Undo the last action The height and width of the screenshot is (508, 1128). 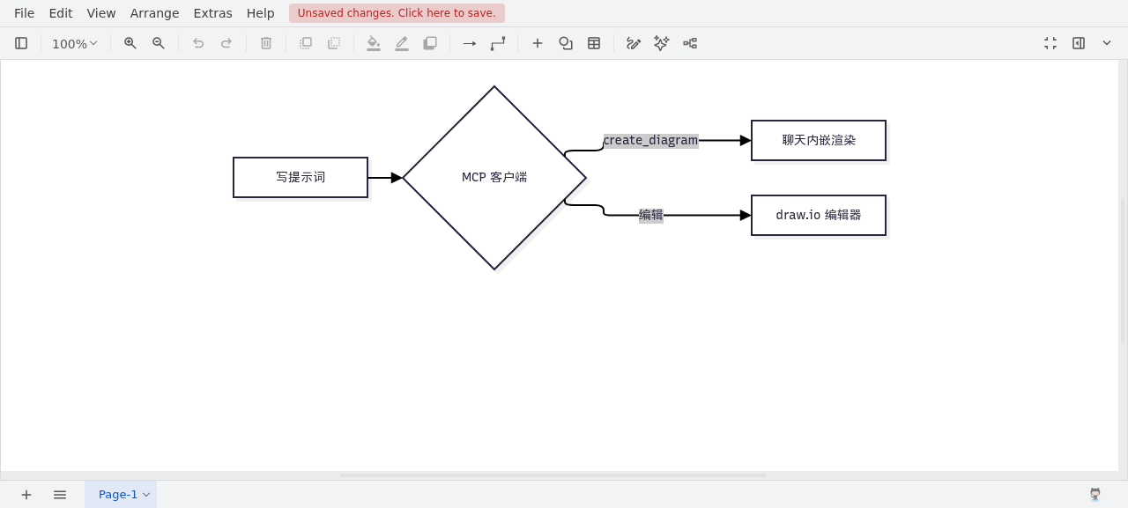point(198,43)
